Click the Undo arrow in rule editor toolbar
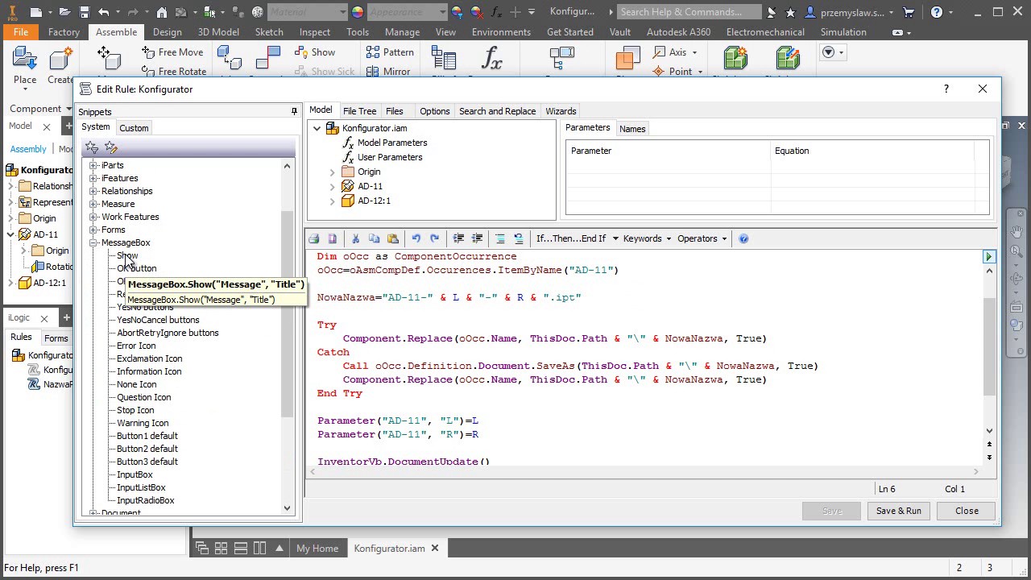Viewport: 1031px width, 580px height. 416,238
